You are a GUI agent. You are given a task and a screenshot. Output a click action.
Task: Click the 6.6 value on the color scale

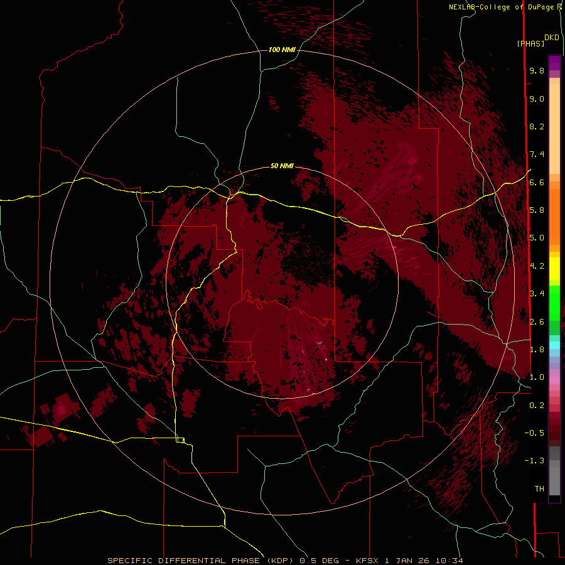tap(537, 182)
